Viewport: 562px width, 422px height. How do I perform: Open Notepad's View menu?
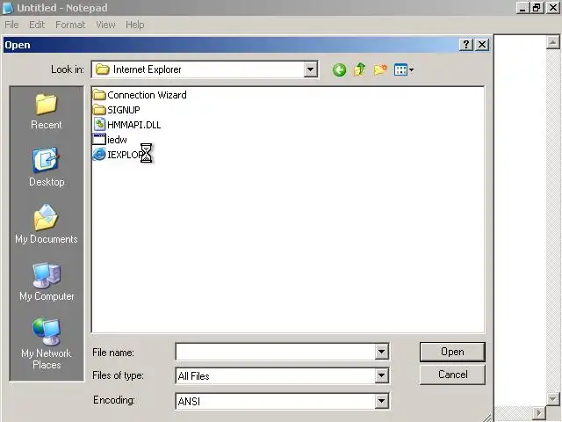tap(105, 25)
